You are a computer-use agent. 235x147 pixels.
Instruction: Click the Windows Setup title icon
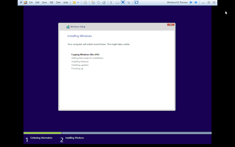click(x=68, y=27)
